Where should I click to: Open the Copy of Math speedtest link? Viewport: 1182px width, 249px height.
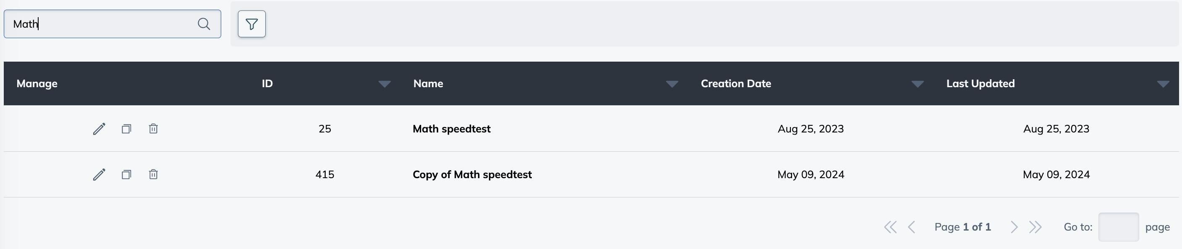click(472, 175)
